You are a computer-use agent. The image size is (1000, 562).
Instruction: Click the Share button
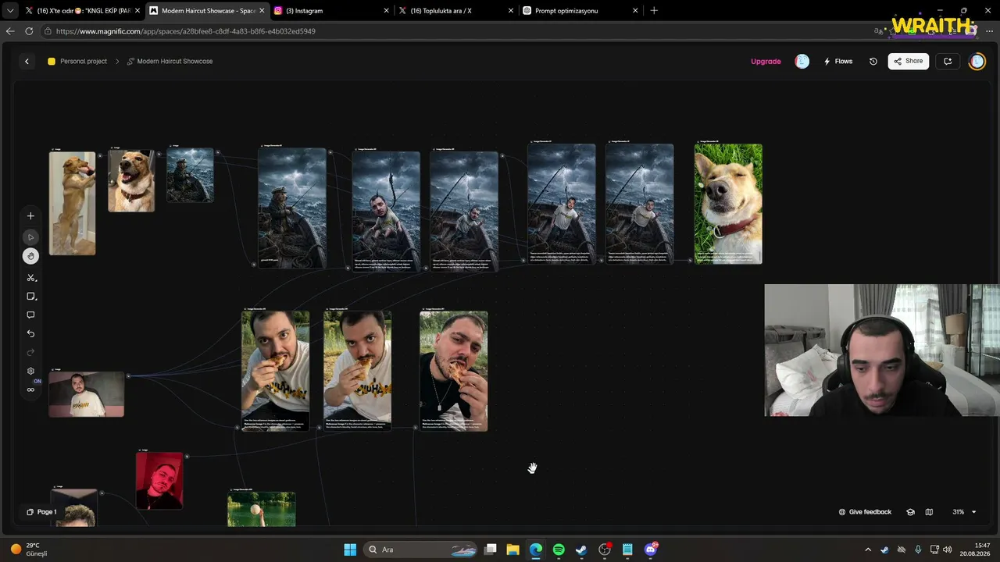pyautogui.click(x=909, y=61)
